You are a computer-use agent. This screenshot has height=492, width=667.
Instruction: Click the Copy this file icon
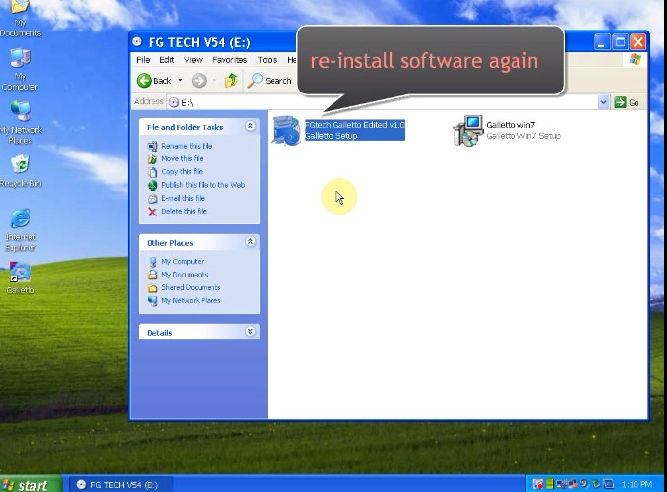coord(152,172)
